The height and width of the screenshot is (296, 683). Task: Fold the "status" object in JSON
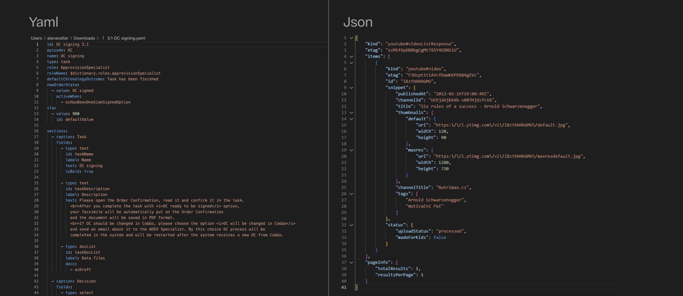[x=351, y=225]
